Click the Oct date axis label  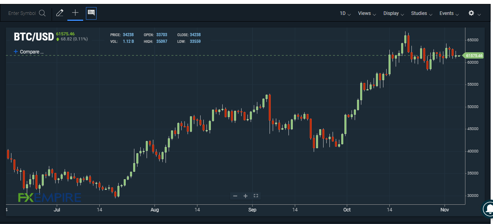click(347, 210)
